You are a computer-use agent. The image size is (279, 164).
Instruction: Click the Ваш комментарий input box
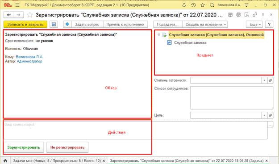click(136, 130)
